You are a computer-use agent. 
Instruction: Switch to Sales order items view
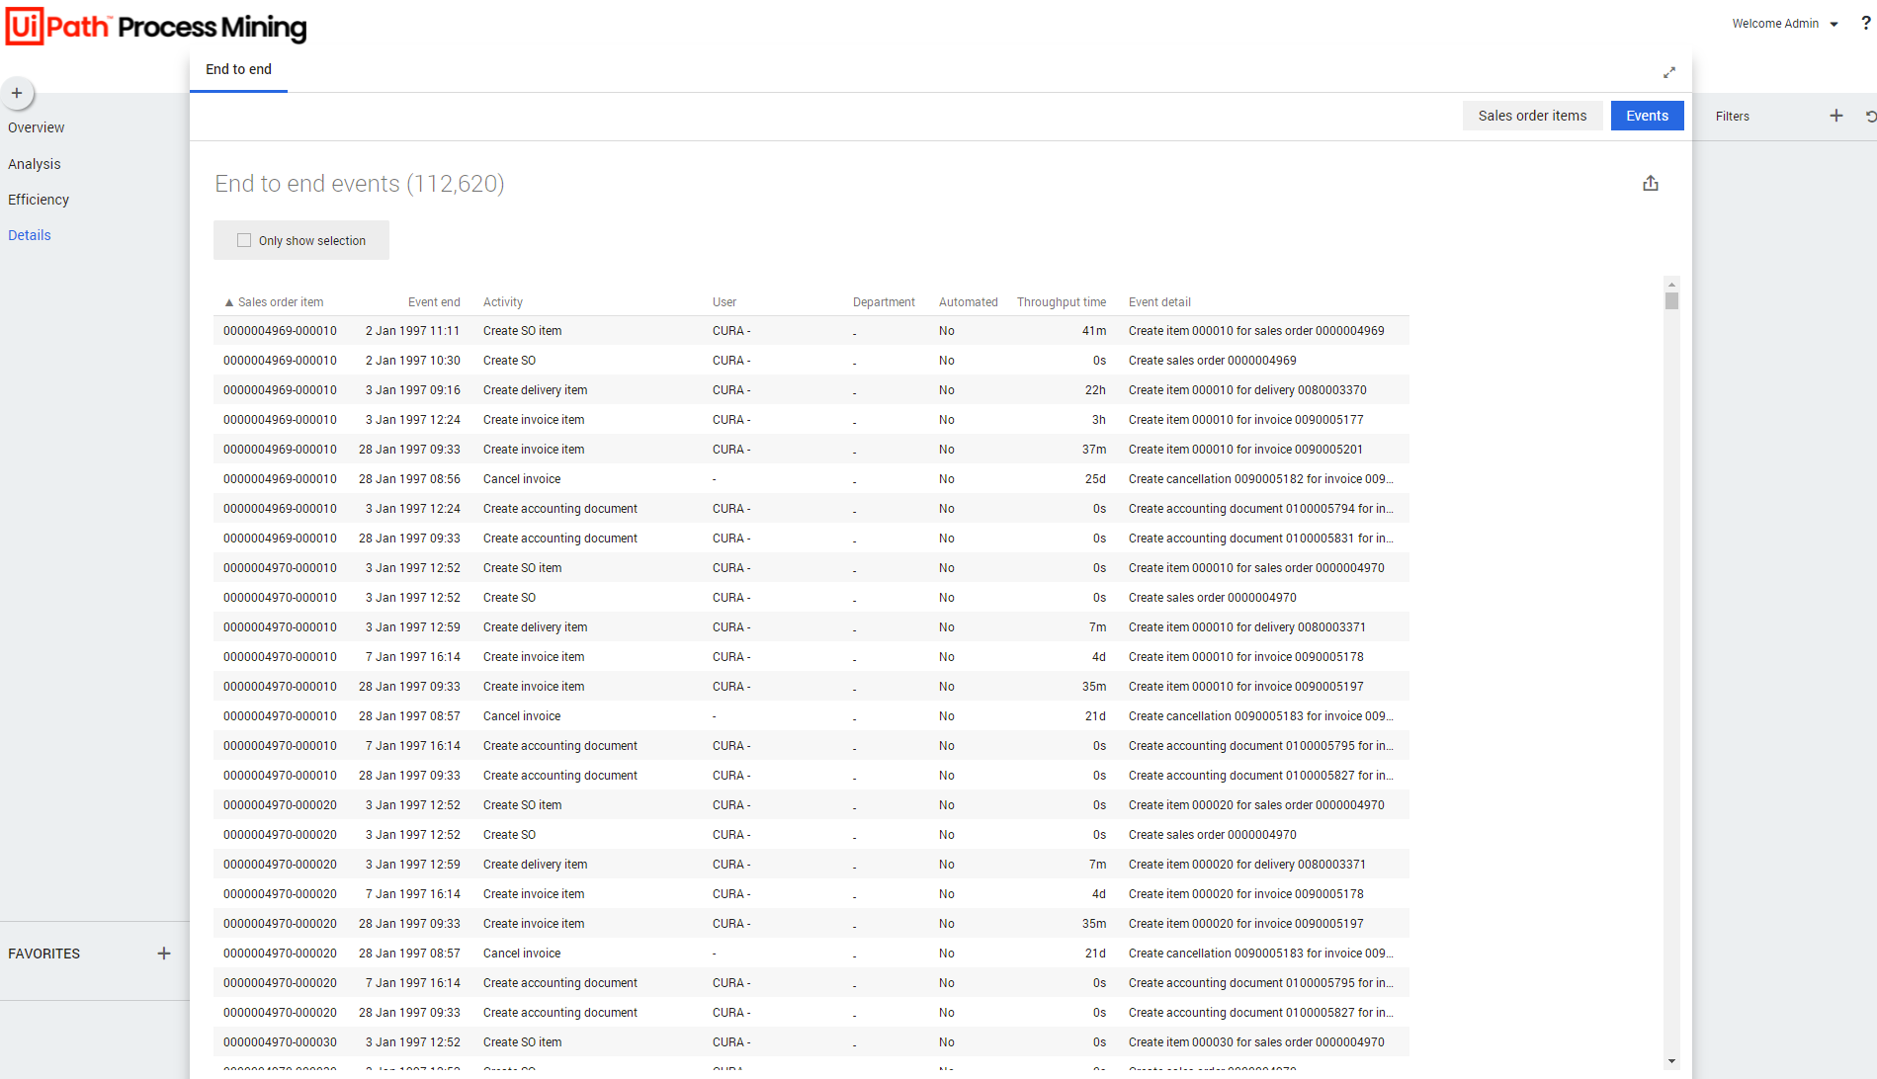pos(1532,116)
